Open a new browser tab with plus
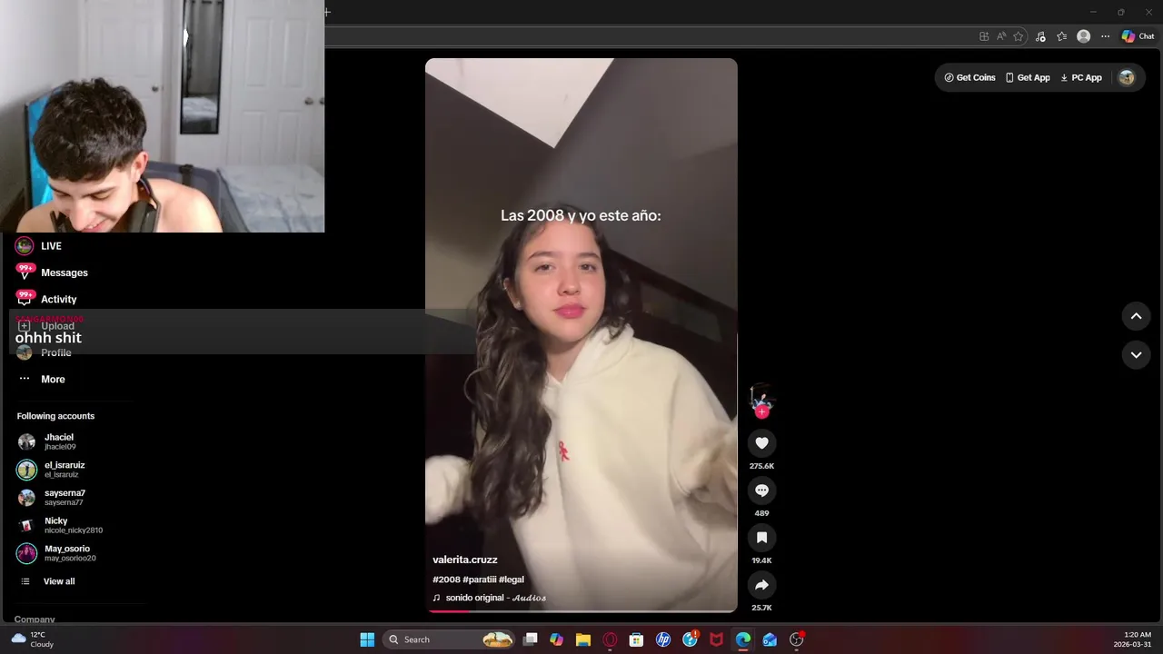1163x654 pixels. 327,12
